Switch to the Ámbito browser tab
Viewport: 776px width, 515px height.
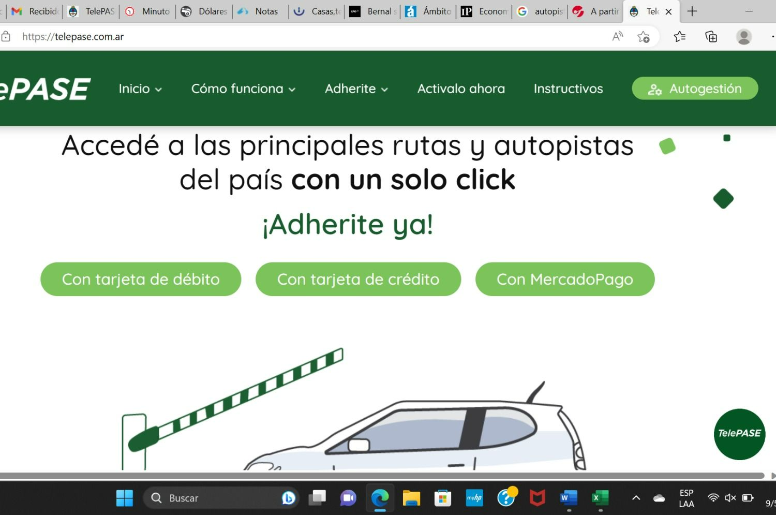[429, 11]
